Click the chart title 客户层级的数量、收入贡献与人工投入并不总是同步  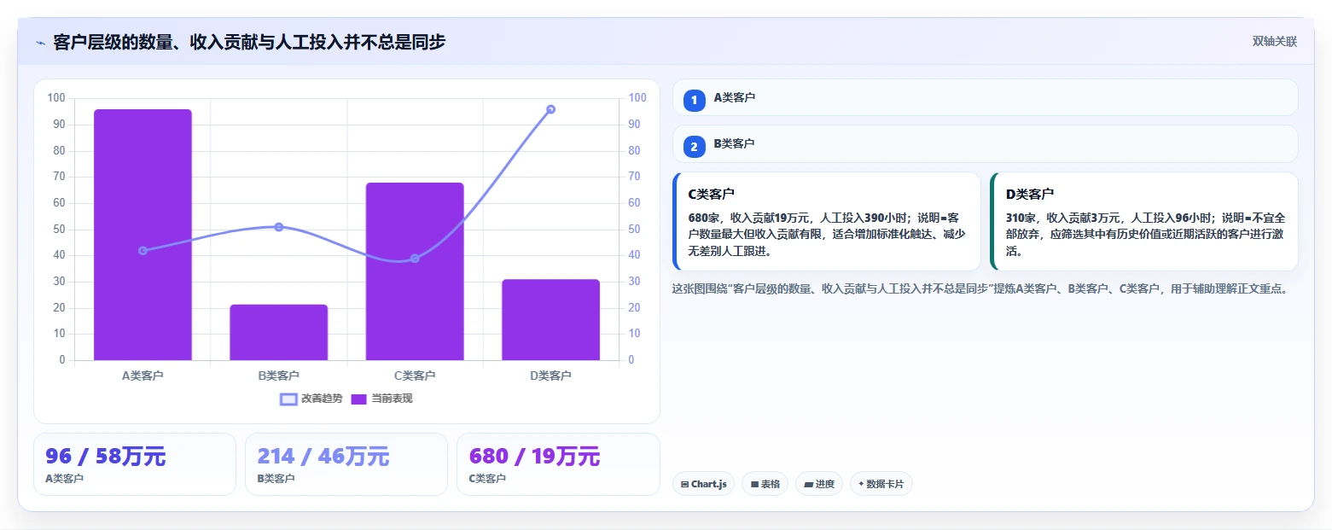pos(249,42)
